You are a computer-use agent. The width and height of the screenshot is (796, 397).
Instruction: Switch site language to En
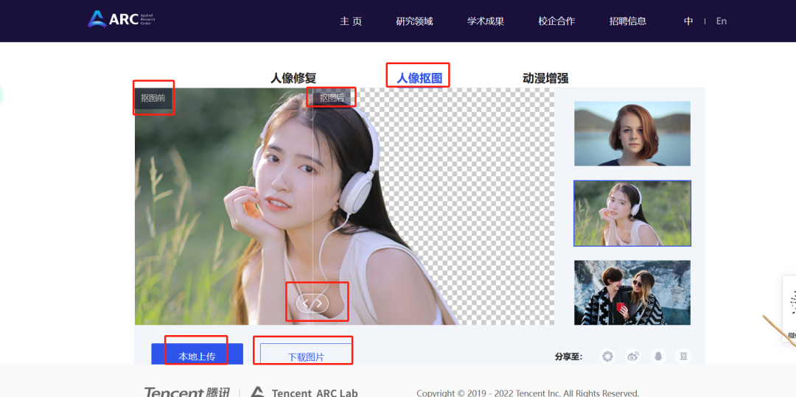click(x=722, y=21)
